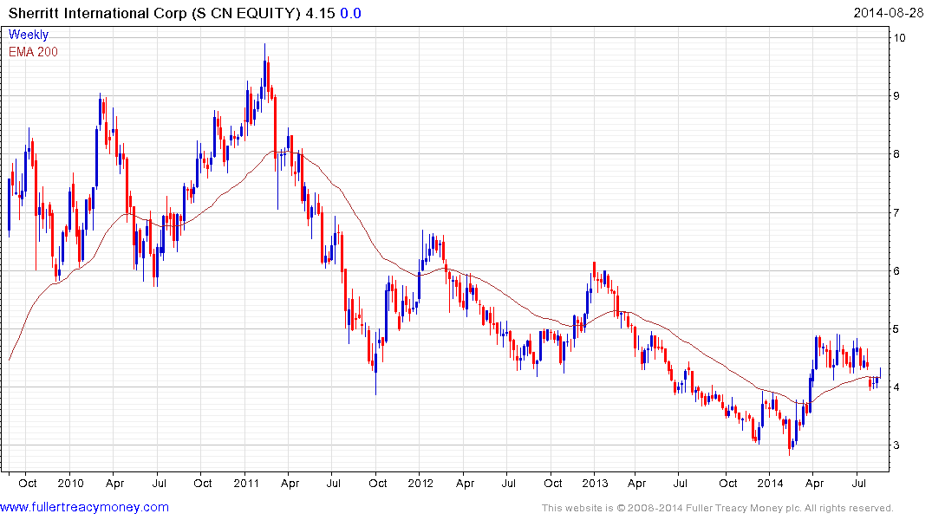Click the copyright notice text at bottom
The height and width of the screenshot is (520, 932).
(718, 508)
